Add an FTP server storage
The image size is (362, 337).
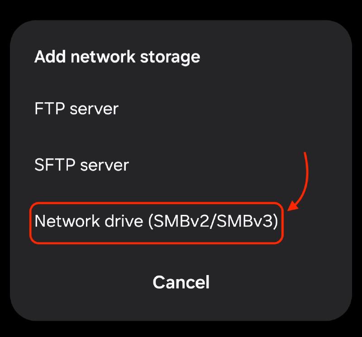(x=76, y=109)
